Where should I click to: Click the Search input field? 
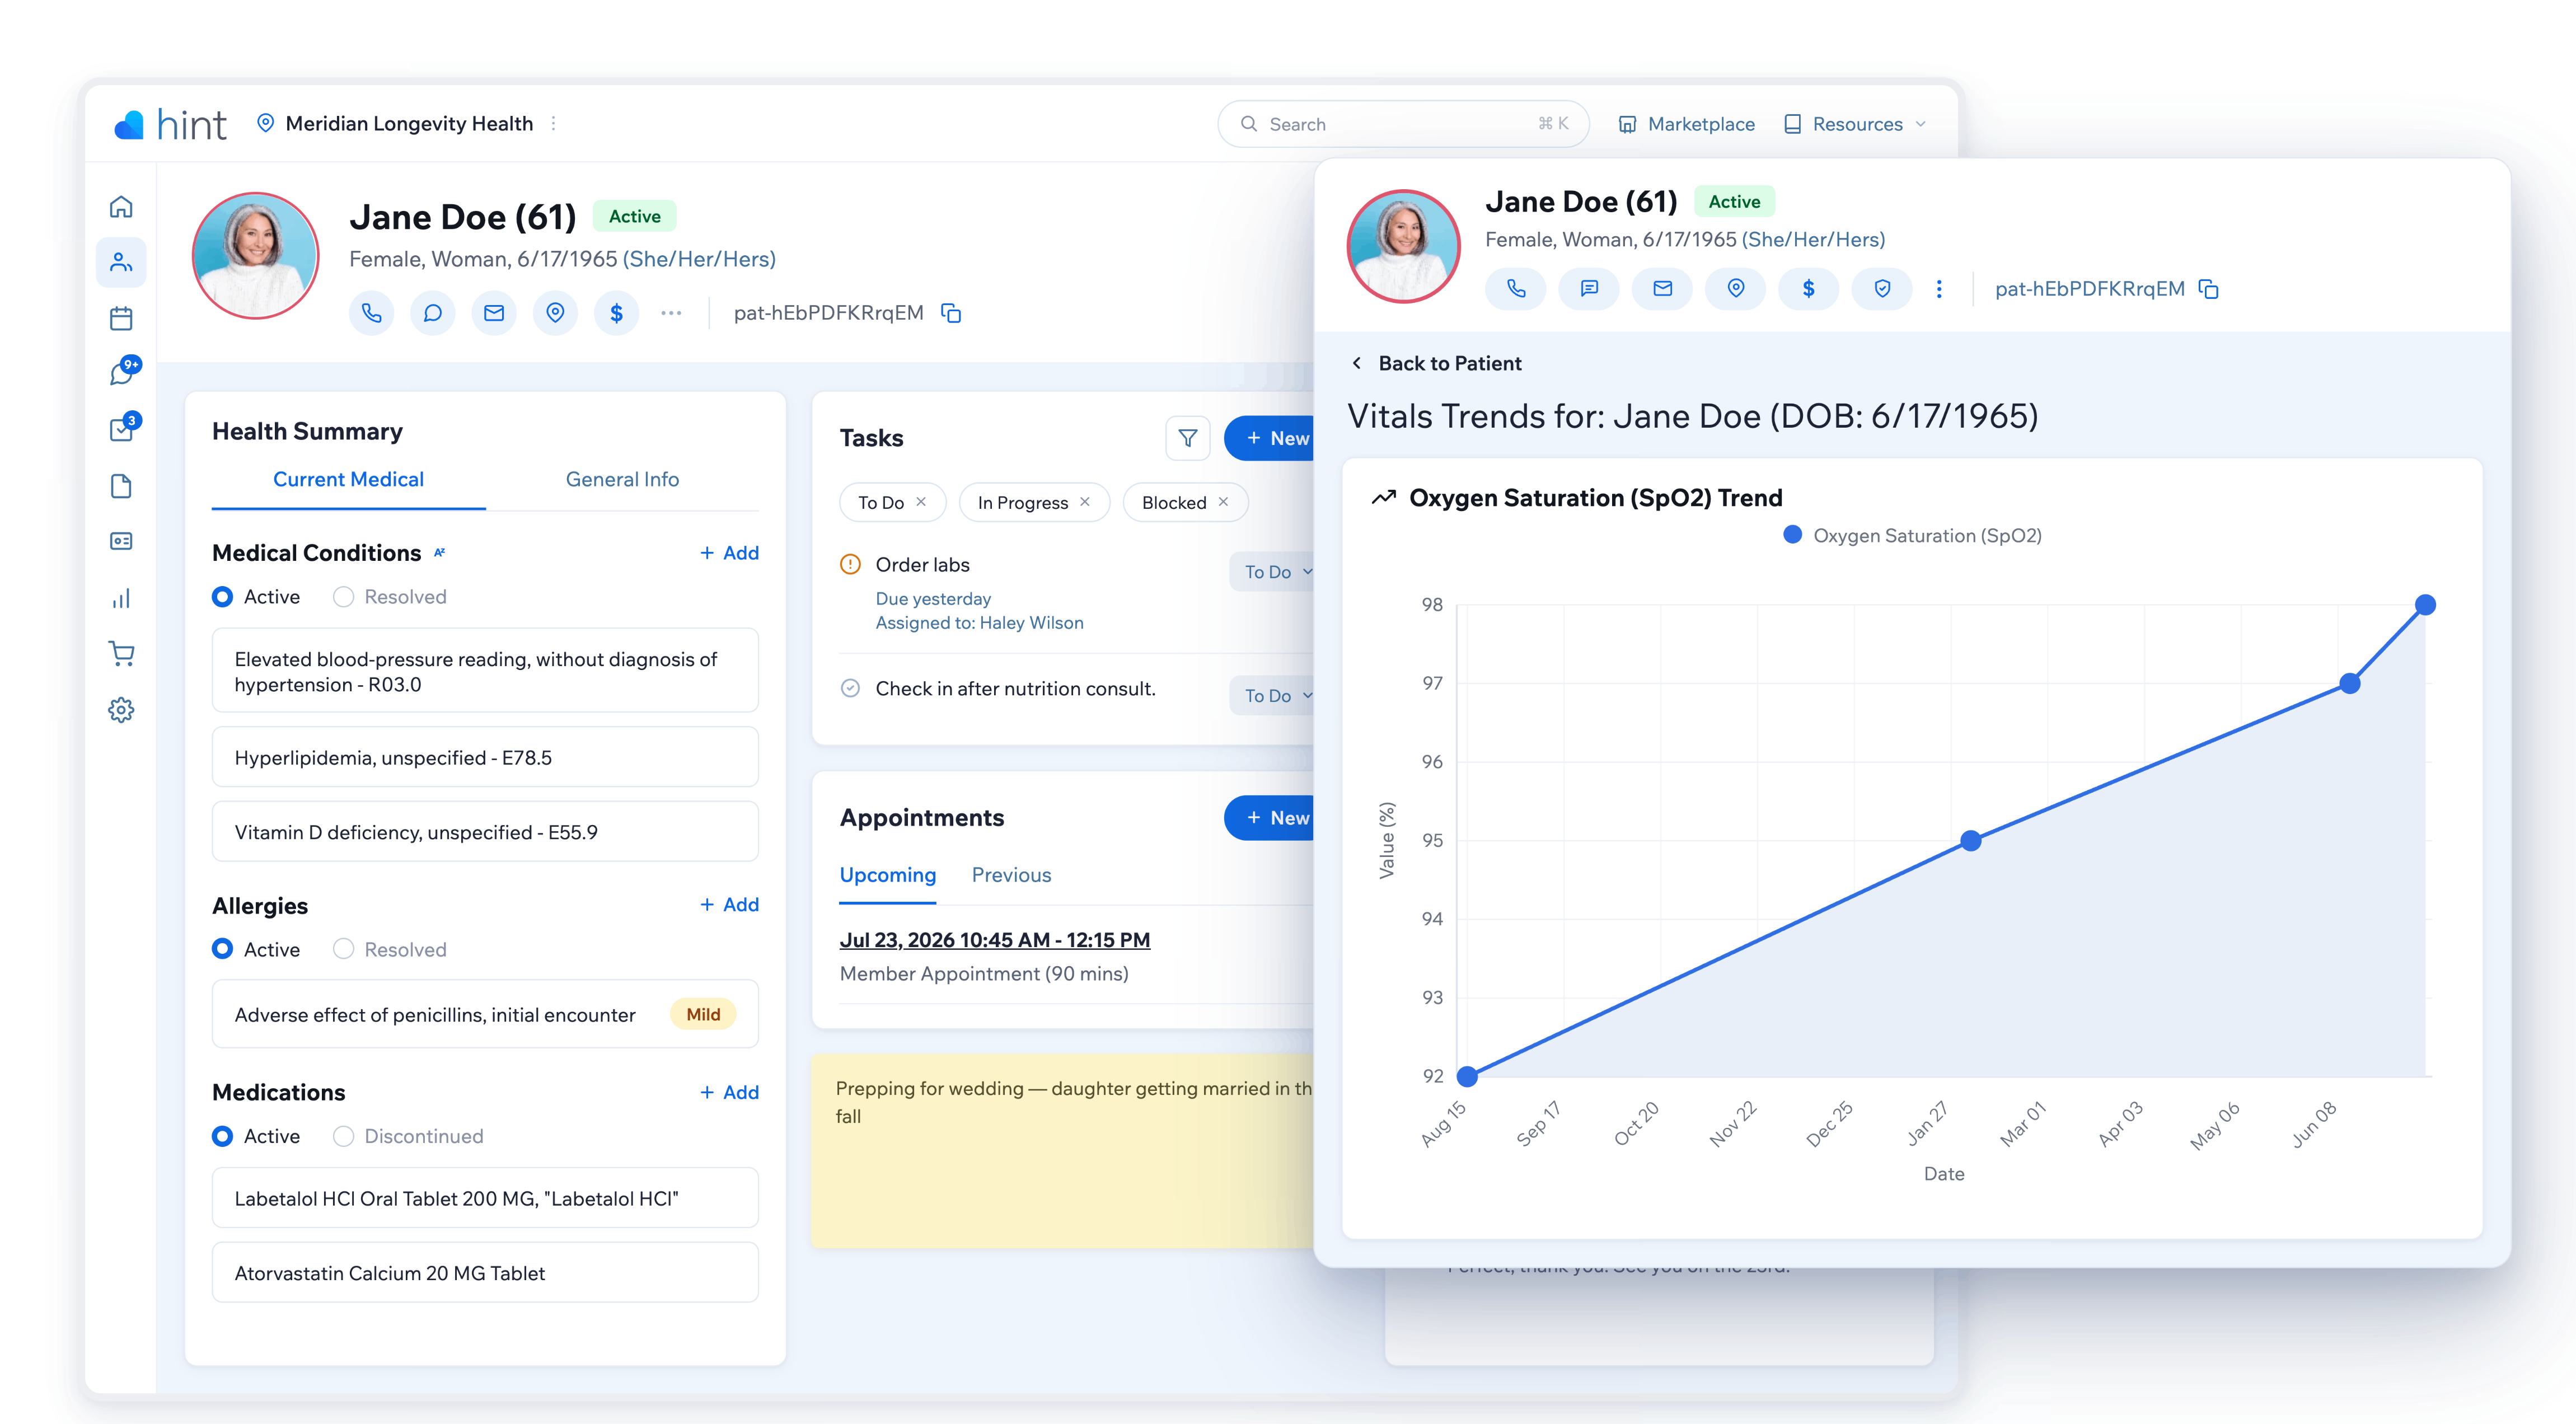[1403, 124]
